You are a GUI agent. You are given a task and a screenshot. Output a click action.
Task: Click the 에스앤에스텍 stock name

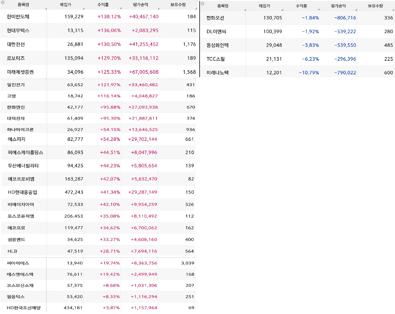[20, 274]
